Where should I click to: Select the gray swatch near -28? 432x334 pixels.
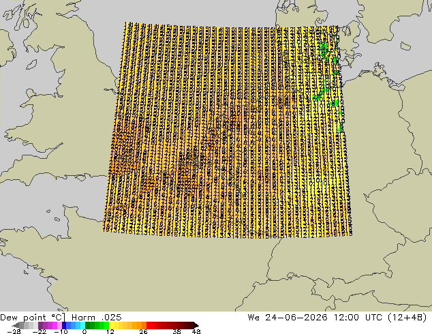(x=22, y=325)
